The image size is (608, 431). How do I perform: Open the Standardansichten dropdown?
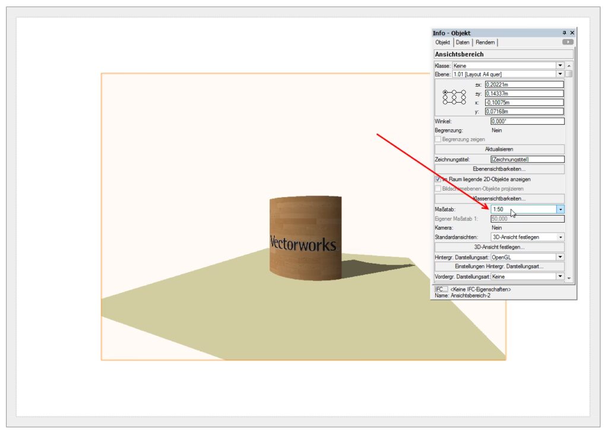click(x=560, y=237)
